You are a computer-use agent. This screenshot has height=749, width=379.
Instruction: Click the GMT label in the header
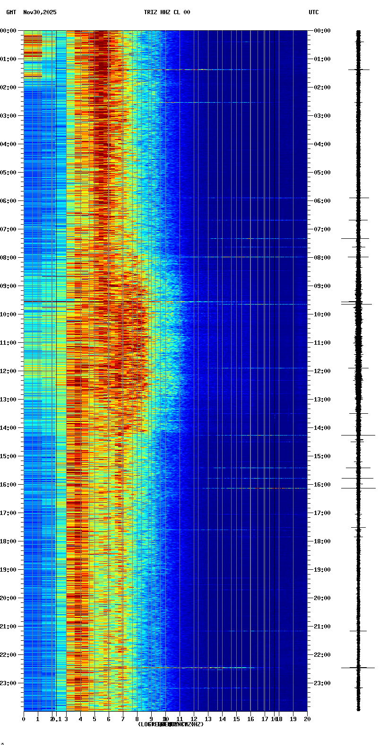[11, 12]
